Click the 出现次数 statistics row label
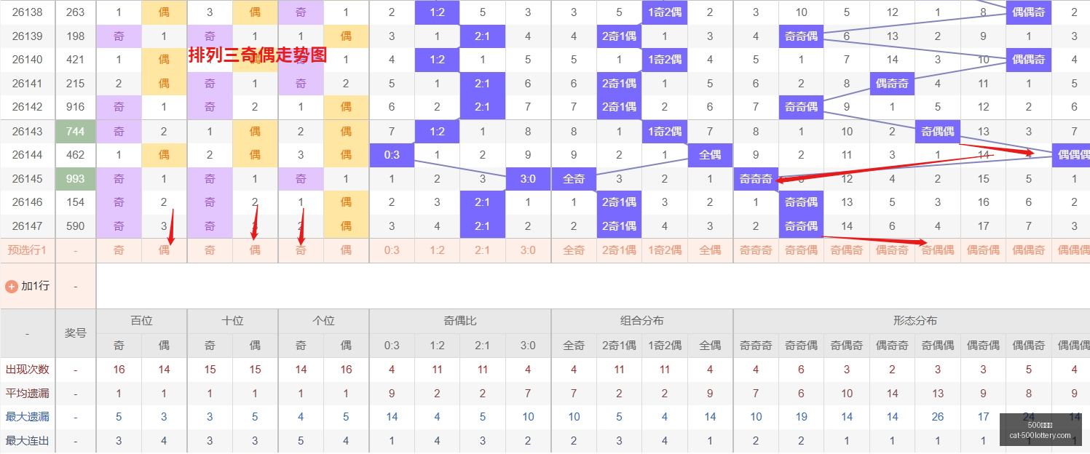The width and height of the screenshot is (1090, 454). (28, 370)
